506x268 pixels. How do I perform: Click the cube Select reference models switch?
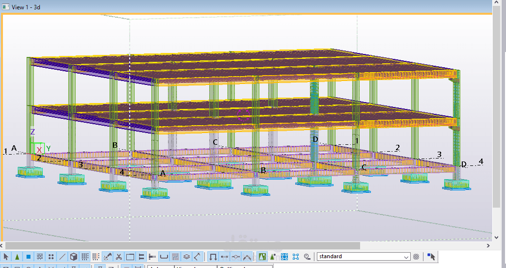tap(74, 257)
